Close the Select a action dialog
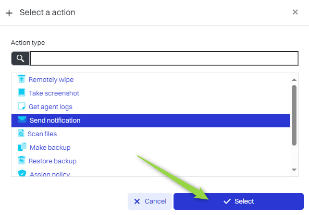Image resolution: width=309 pixels, height=215 pixels. pyautogui.click(x=295, y=12)
